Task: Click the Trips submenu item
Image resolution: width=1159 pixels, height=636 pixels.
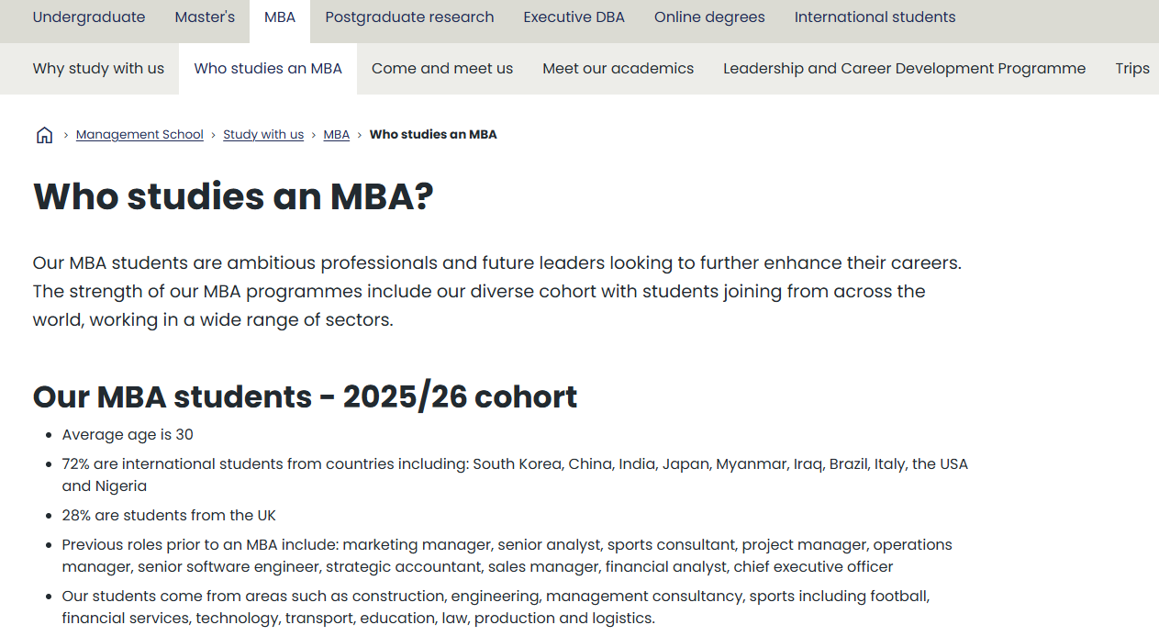Action: 1132,69
